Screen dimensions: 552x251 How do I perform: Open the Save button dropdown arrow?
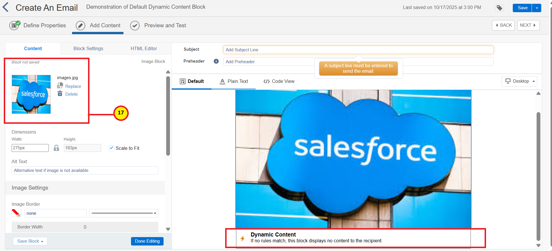point(537,8)
